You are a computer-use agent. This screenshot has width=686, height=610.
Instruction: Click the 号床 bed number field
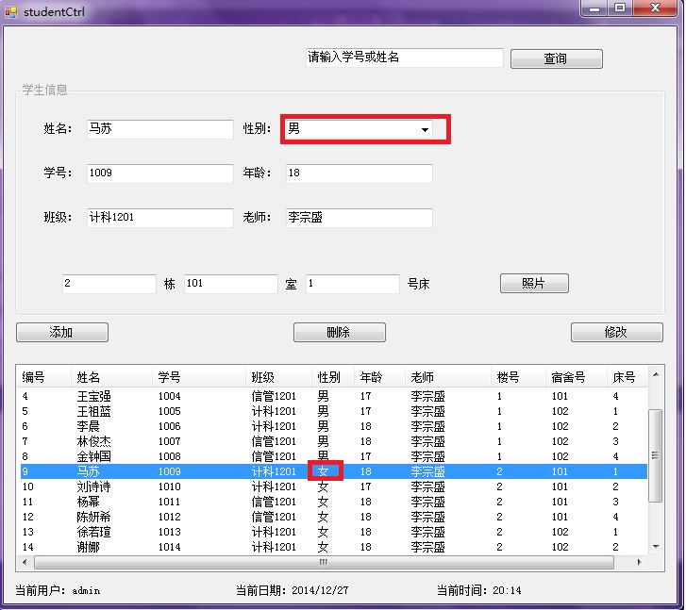[352, 284]
